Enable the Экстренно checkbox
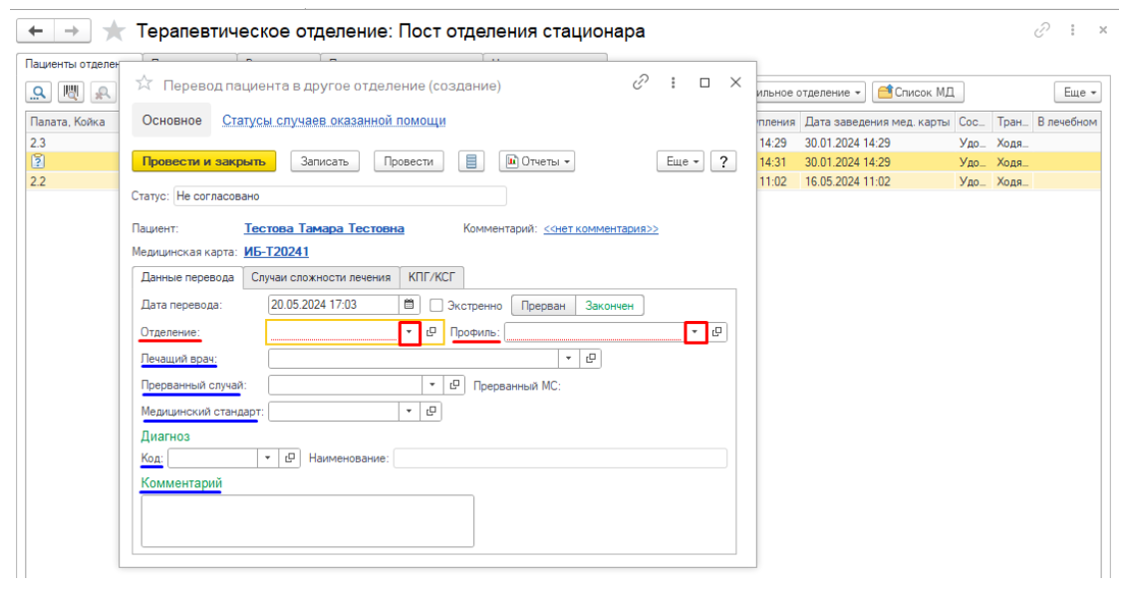This screenshot has width=1125, height=592. pos(436,306)
